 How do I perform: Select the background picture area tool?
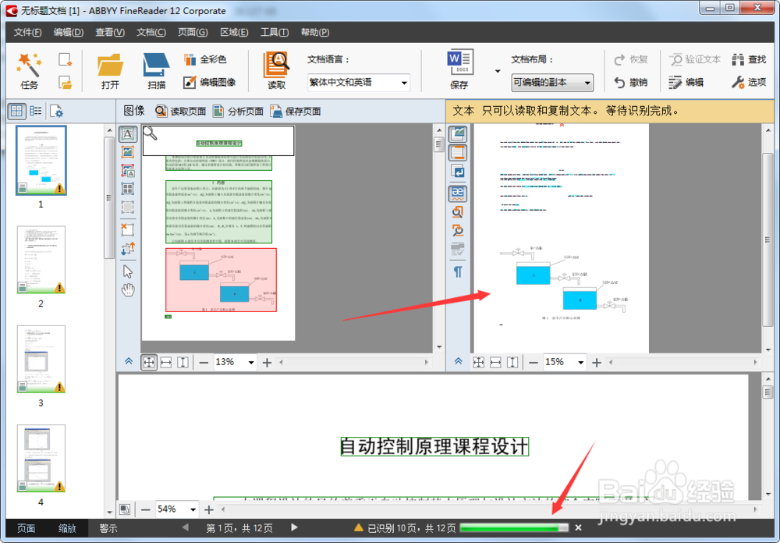[x=128, y=171]
